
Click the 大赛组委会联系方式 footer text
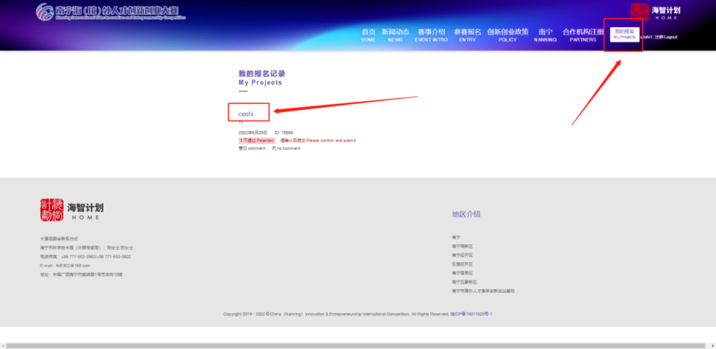pos(59,239)
